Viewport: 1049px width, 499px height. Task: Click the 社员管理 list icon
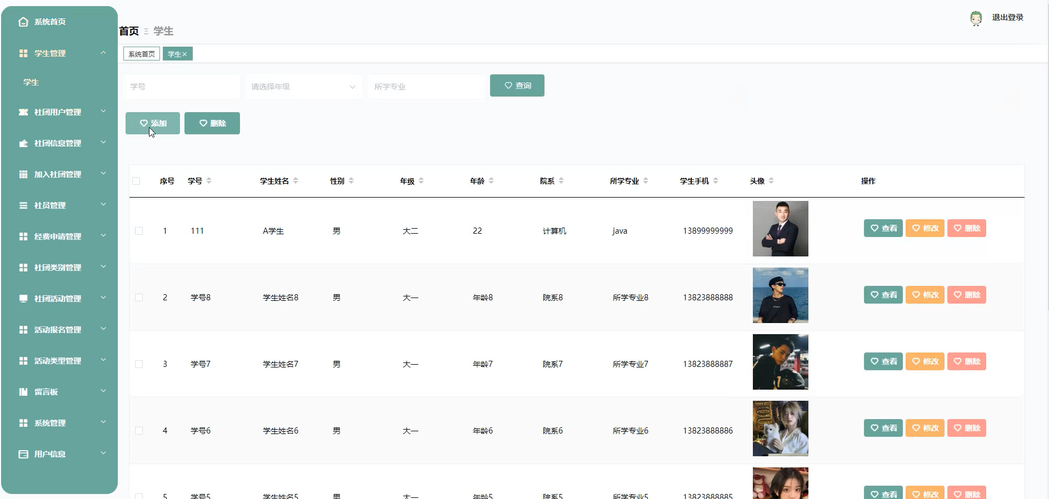coord(23,205)
